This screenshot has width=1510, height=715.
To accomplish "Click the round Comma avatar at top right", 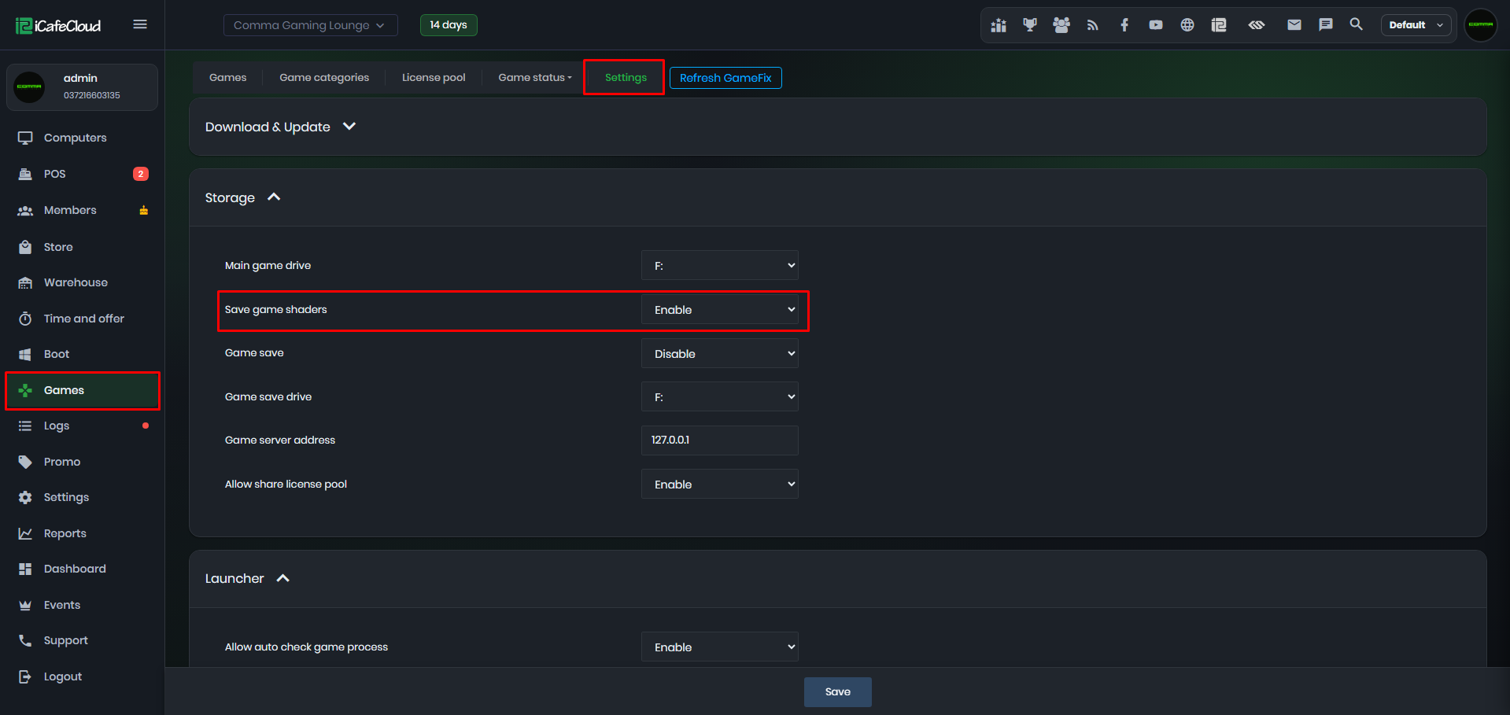I will (x=1481, y=25).
